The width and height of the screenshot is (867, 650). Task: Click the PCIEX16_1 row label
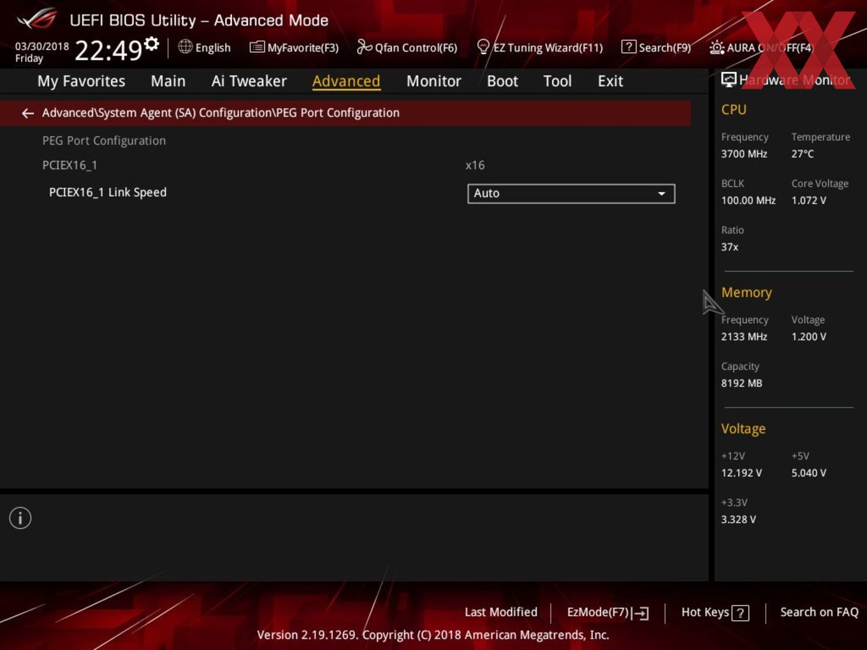pyautogui.click(x=70, y=166)
